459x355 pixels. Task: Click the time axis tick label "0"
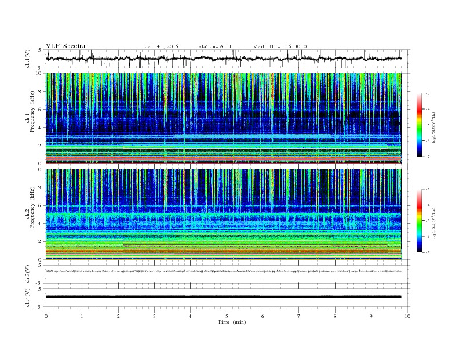pos(46,316)
